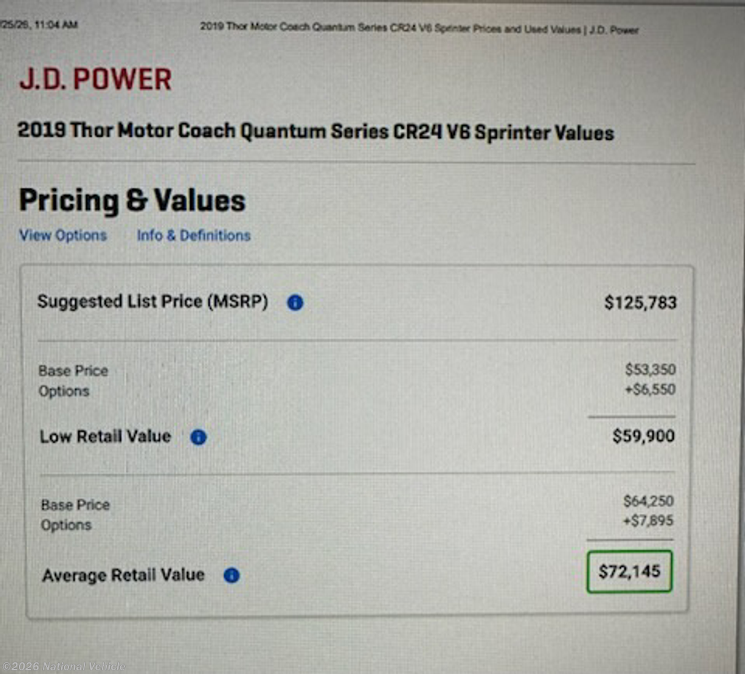Viewport: 745px width, 674px height.
Task: Click the $59,900 low retail amount
Action: pyautogui.click(x=643, y=437)
